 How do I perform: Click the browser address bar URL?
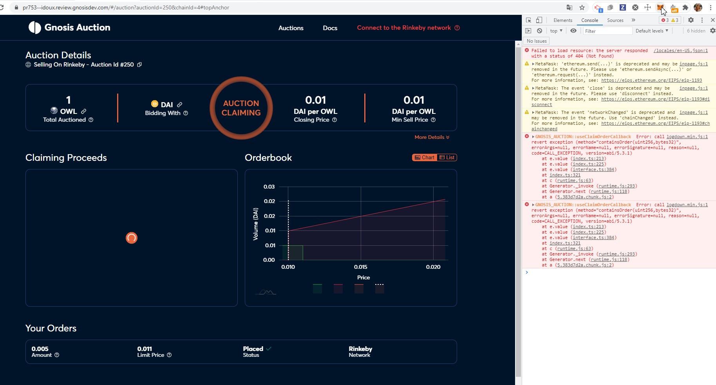(x=126, y=7)
